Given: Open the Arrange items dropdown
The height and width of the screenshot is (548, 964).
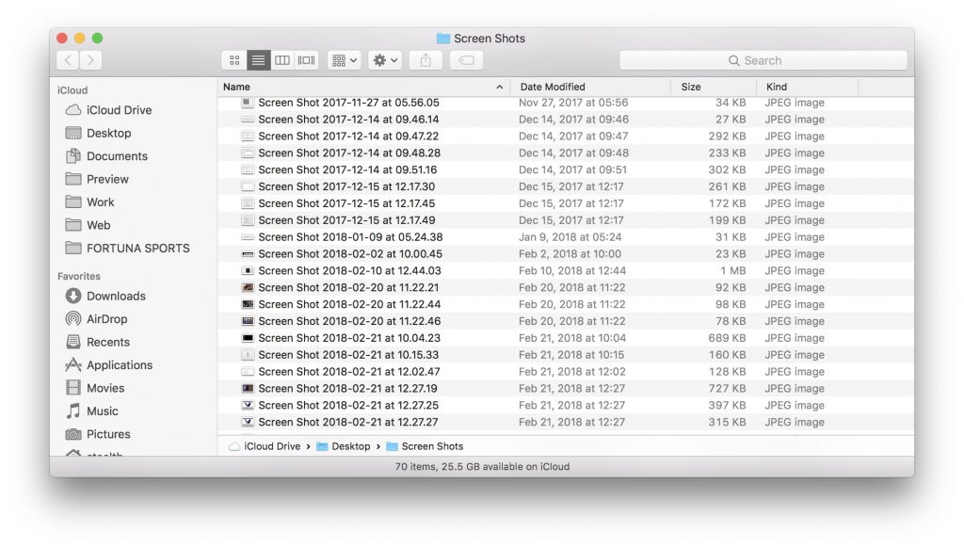Looking at the screenshot, I should pyautogui.click(x=344, y=60).
